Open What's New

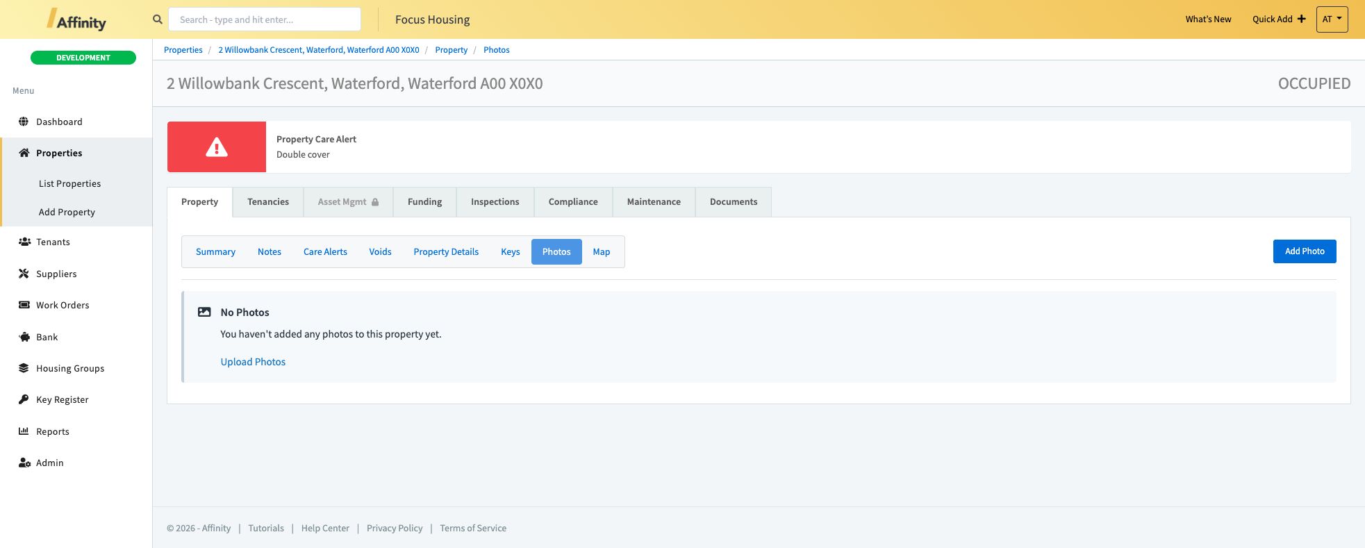[x=1208, y=19]
